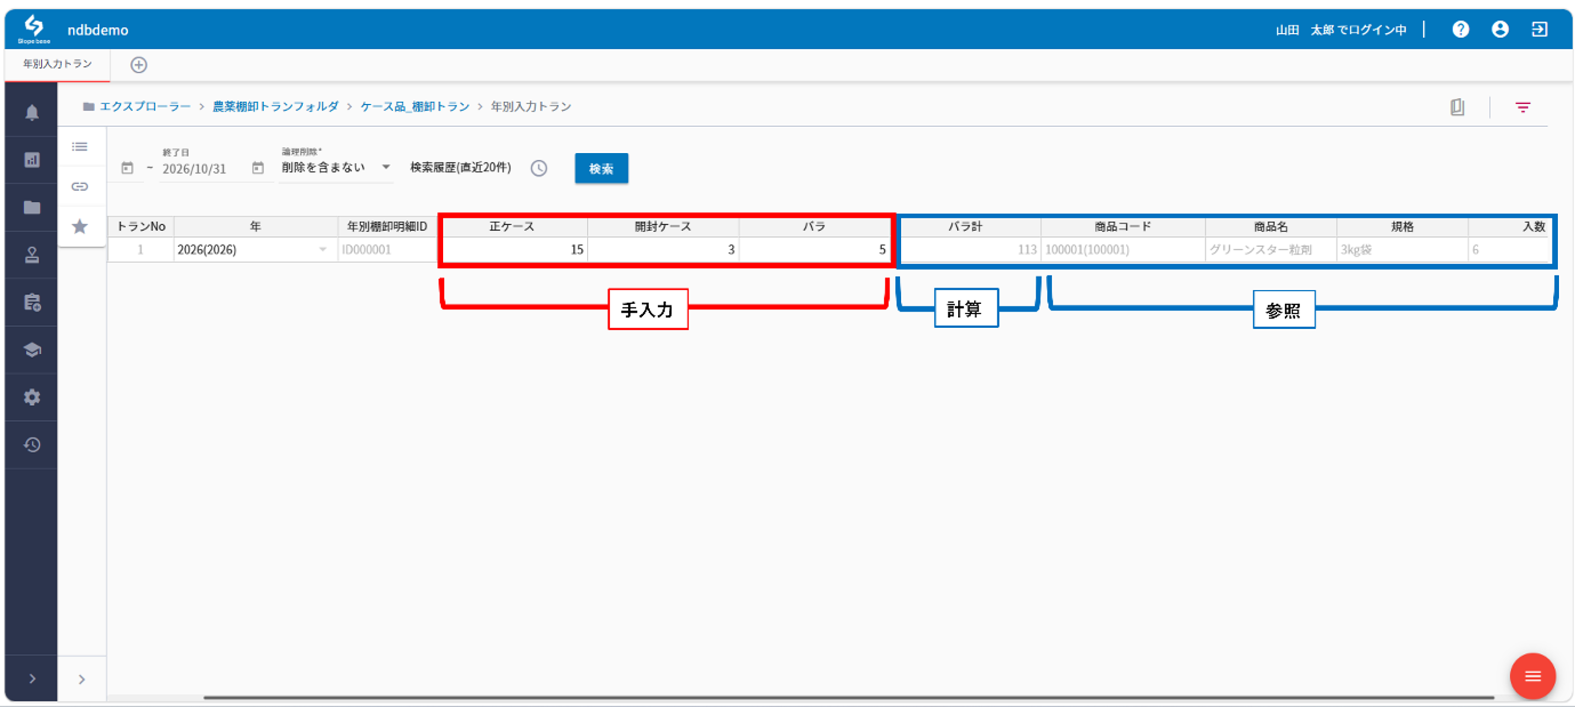Go to エクスプローラー breadcrumb
This screenshot has width=1575, height=707.
pos(145,106)
